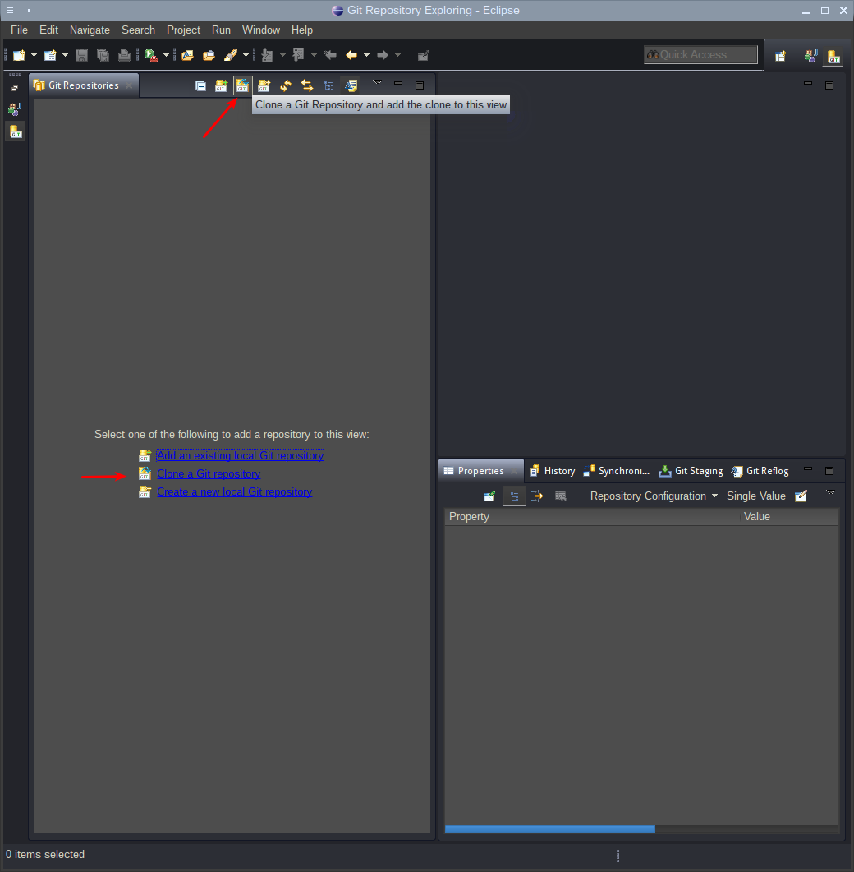
Task: Open the Window menu
Action: [260, 30]
